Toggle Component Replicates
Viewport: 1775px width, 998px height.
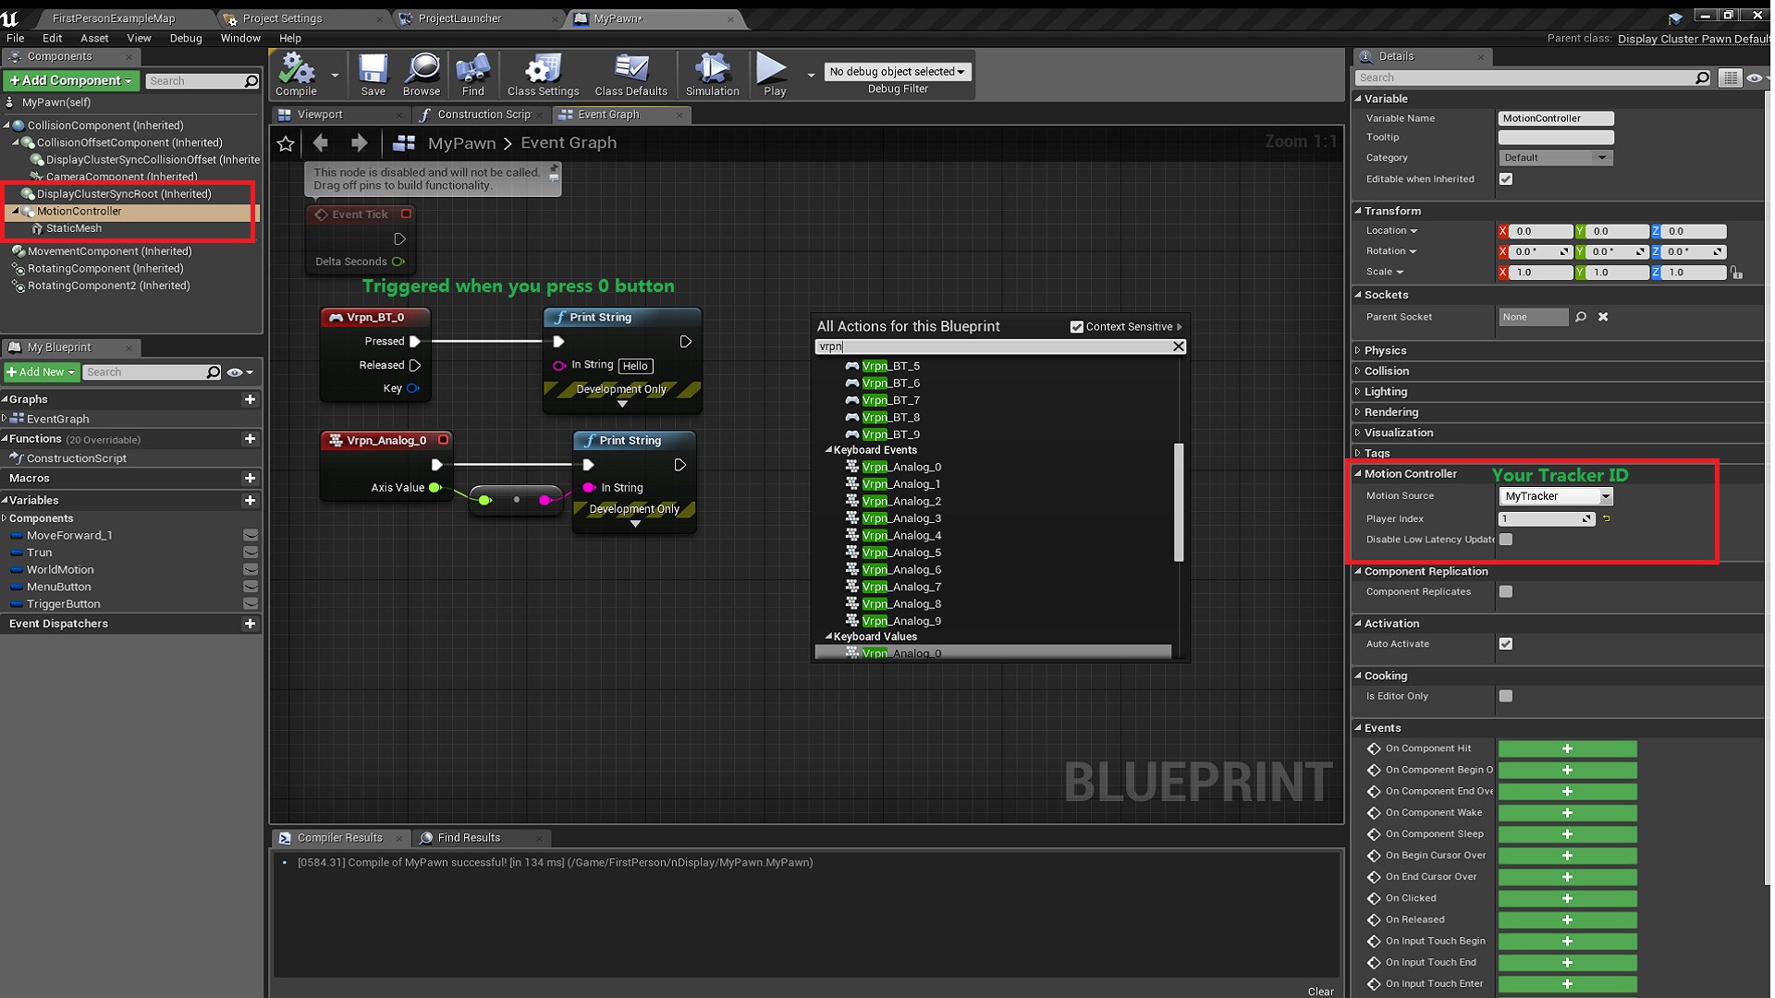pos(1506,591)
